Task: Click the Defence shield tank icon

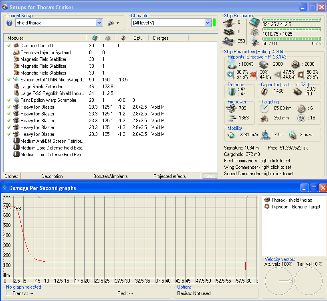Action: point(232,91)
